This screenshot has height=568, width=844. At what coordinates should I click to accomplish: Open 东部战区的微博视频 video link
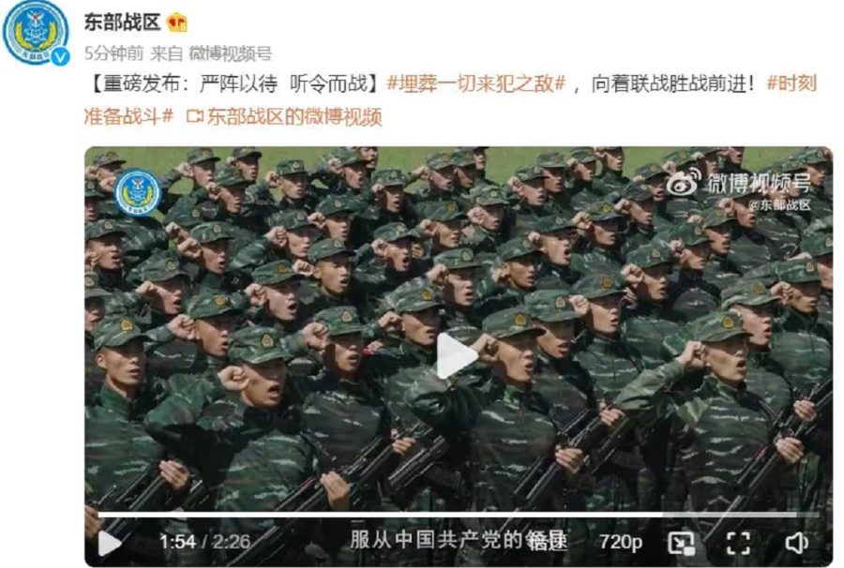[294, 116]
